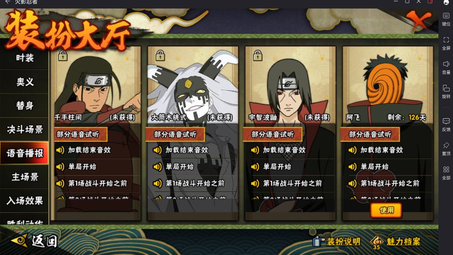
Task: Open 全部 all tools in sidebar
Action: 446,173
